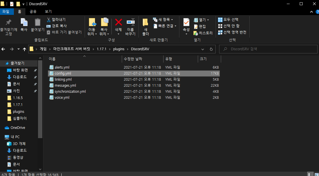Click the 붙여넣기 (Paste) ribbon icon
The height and width of the screenshot is (176, 319).
click(38, 25)
